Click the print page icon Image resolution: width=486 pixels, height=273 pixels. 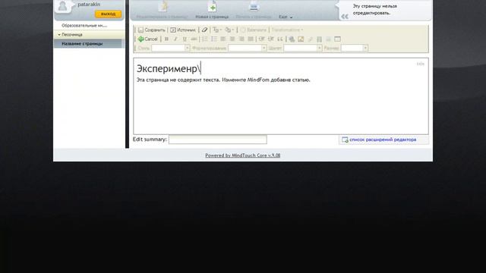(254, 7)
